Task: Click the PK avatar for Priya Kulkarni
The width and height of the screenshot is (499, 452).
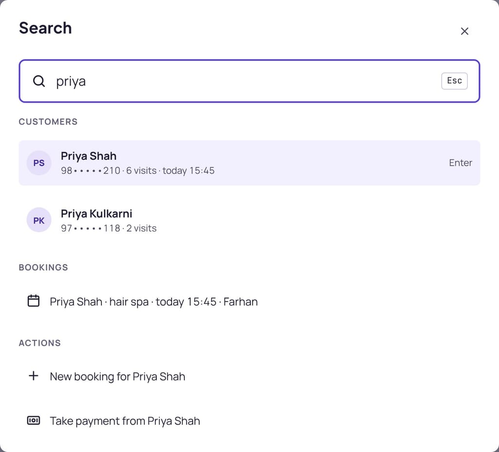Action: tap(39, 220)
